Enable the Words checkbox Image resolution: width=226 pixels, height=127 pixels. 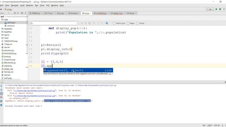(x=137, y=23)
